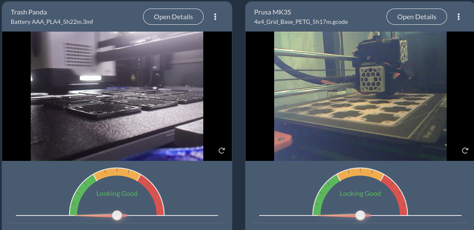Click the Prusa MK3S webcam stream
This screenshot has width=474, height=230.
(x=360, y=96)
